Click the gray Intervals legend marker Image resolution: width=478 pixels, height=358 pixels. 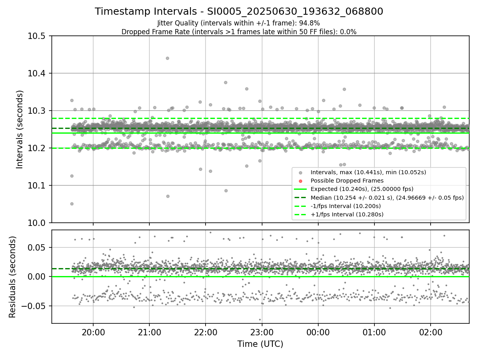(x=301, y=173)
